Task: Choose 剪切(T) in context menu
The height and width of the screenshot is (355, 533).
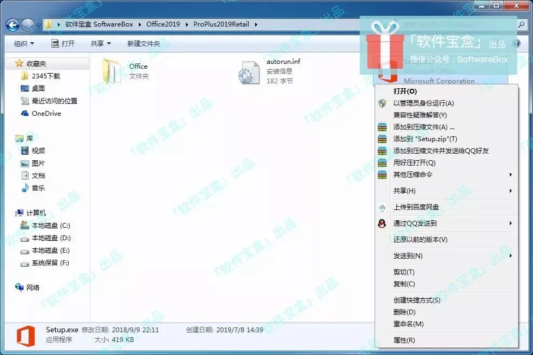Action: click(447, 272)
